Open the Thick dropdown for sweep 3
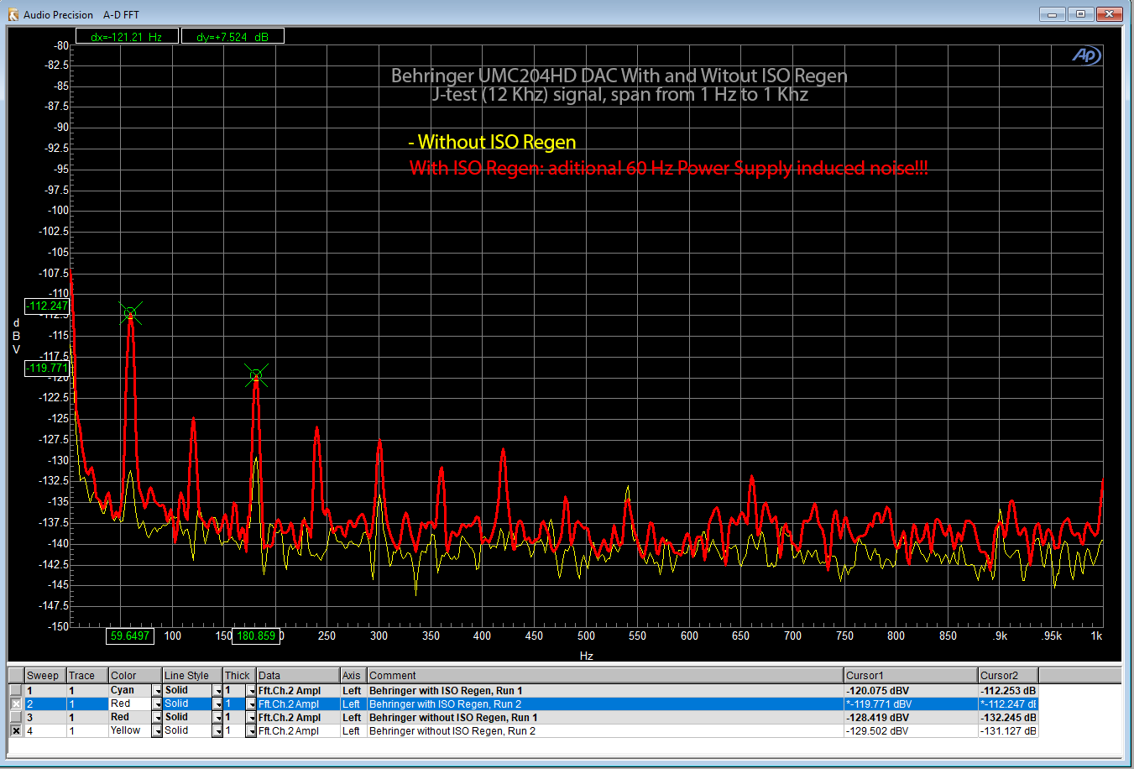This screenshot has height=769, width=1134. (x=250, y=718)
